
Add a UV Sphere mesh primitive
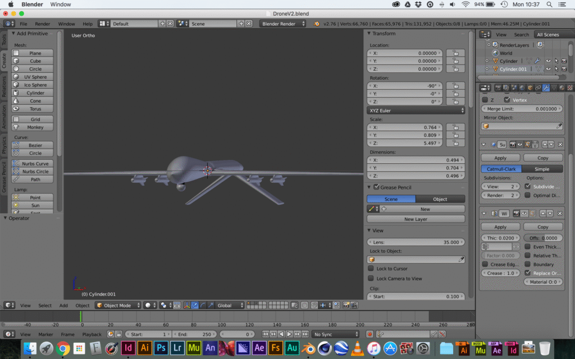33,77
